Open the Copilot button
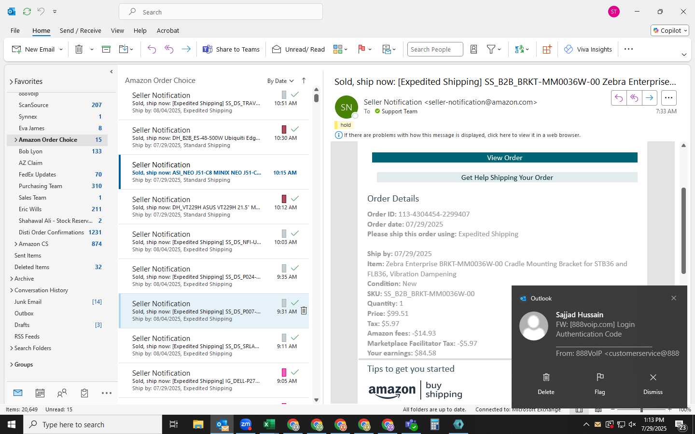 670,30
